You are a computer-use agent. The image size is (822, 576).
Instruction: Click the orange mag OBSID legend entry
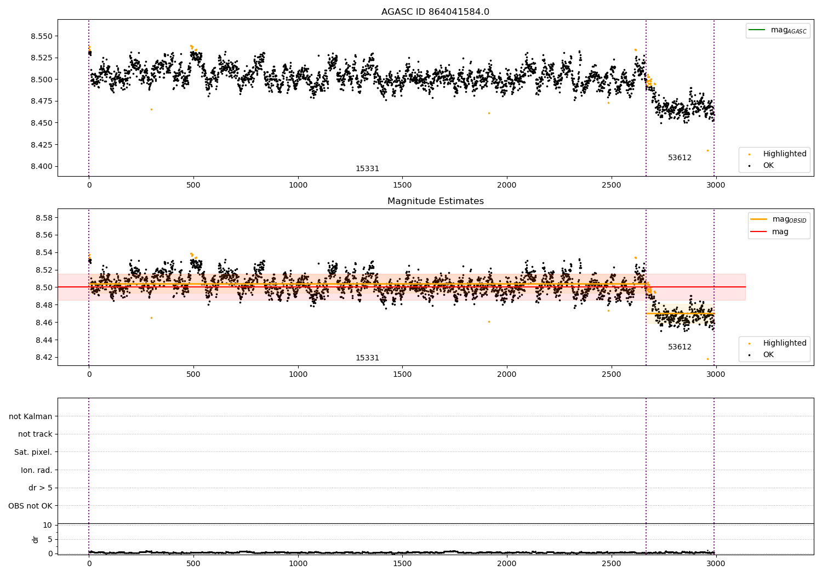pyautogui.click(x=779, y=219)
